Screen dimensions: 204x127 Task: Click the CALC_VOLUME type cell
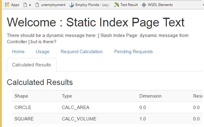click(79, 119)
